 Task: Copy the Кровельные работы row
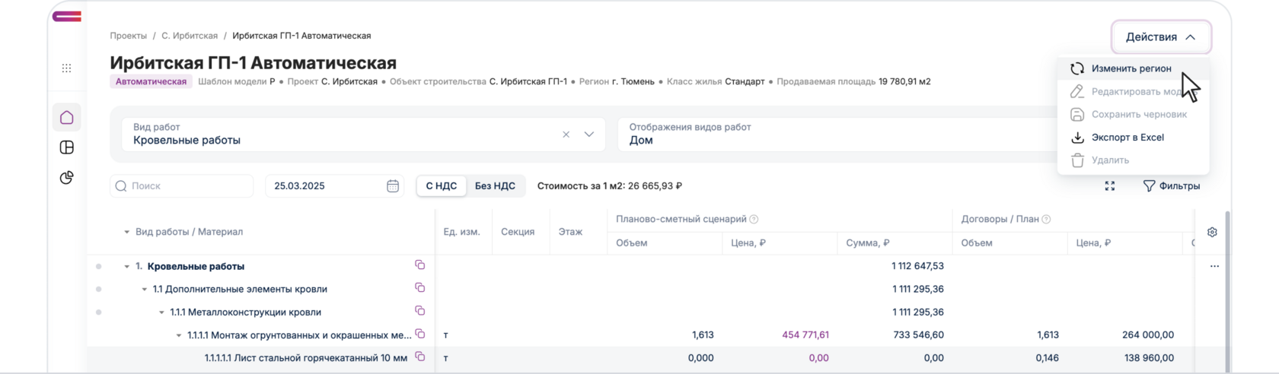click(x=419, y=265)
